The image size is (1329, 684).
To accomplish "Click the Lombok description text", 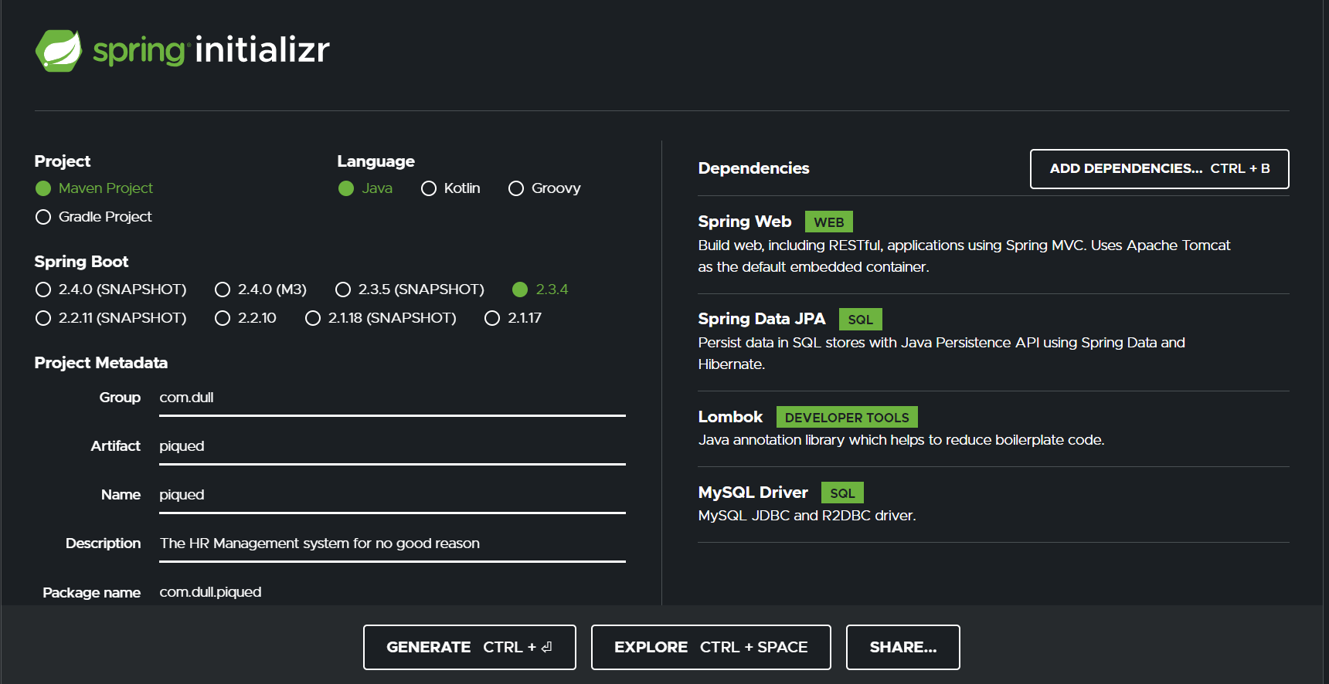I will point(902,440).
